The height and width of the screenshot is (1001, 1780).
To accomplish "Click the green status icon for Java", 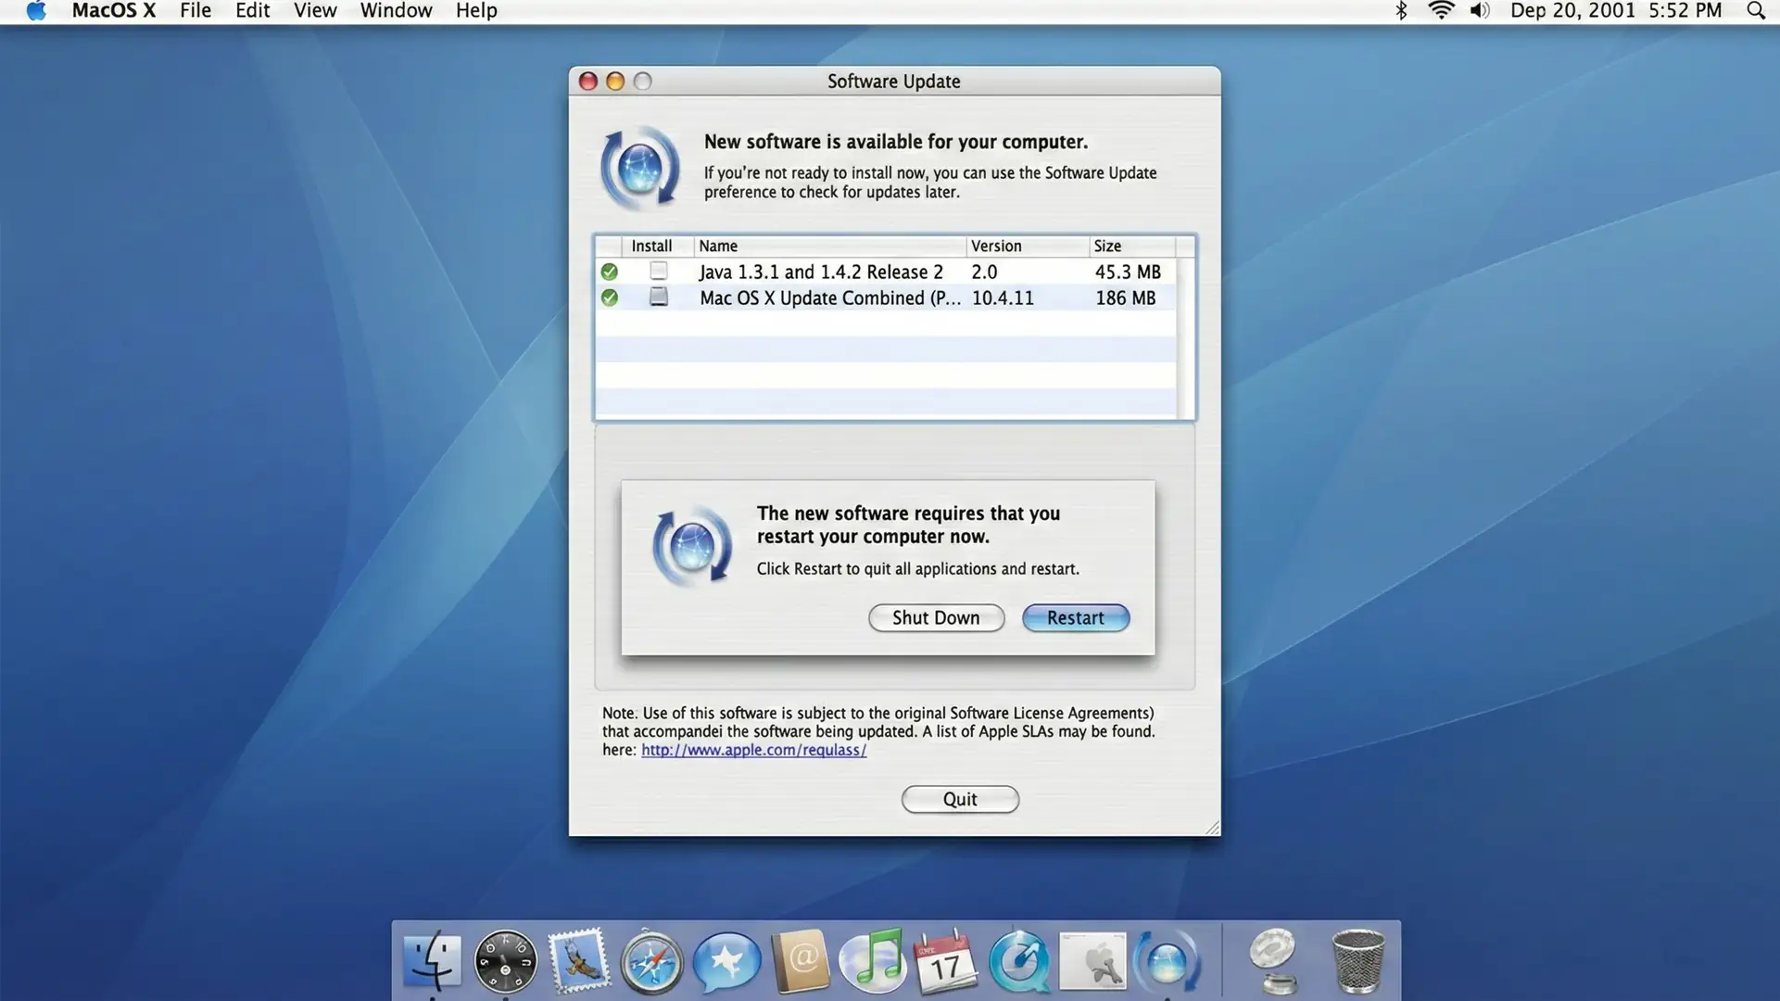I will (x=609, y=272).
